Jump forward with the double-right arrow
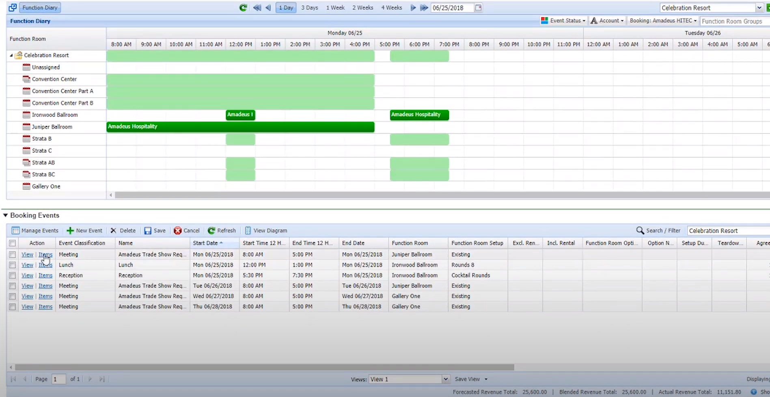 pyautogui.click(x=424, y=8)
